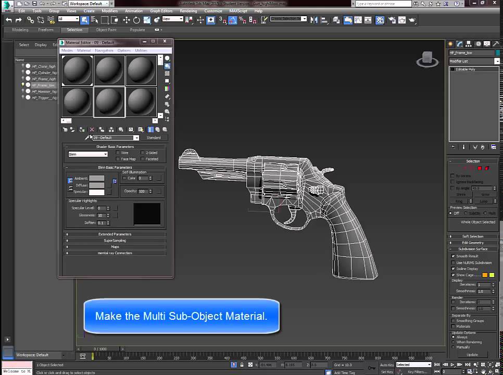Expand the mental ray Connection rollout
The image size is (503, 375).
[115, 253]
